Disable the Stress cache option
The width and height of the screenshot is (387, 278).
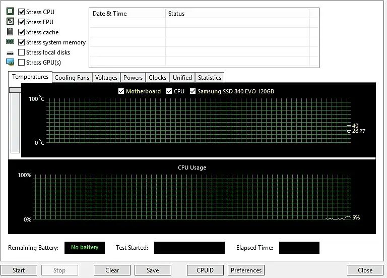tap(22, 32)
